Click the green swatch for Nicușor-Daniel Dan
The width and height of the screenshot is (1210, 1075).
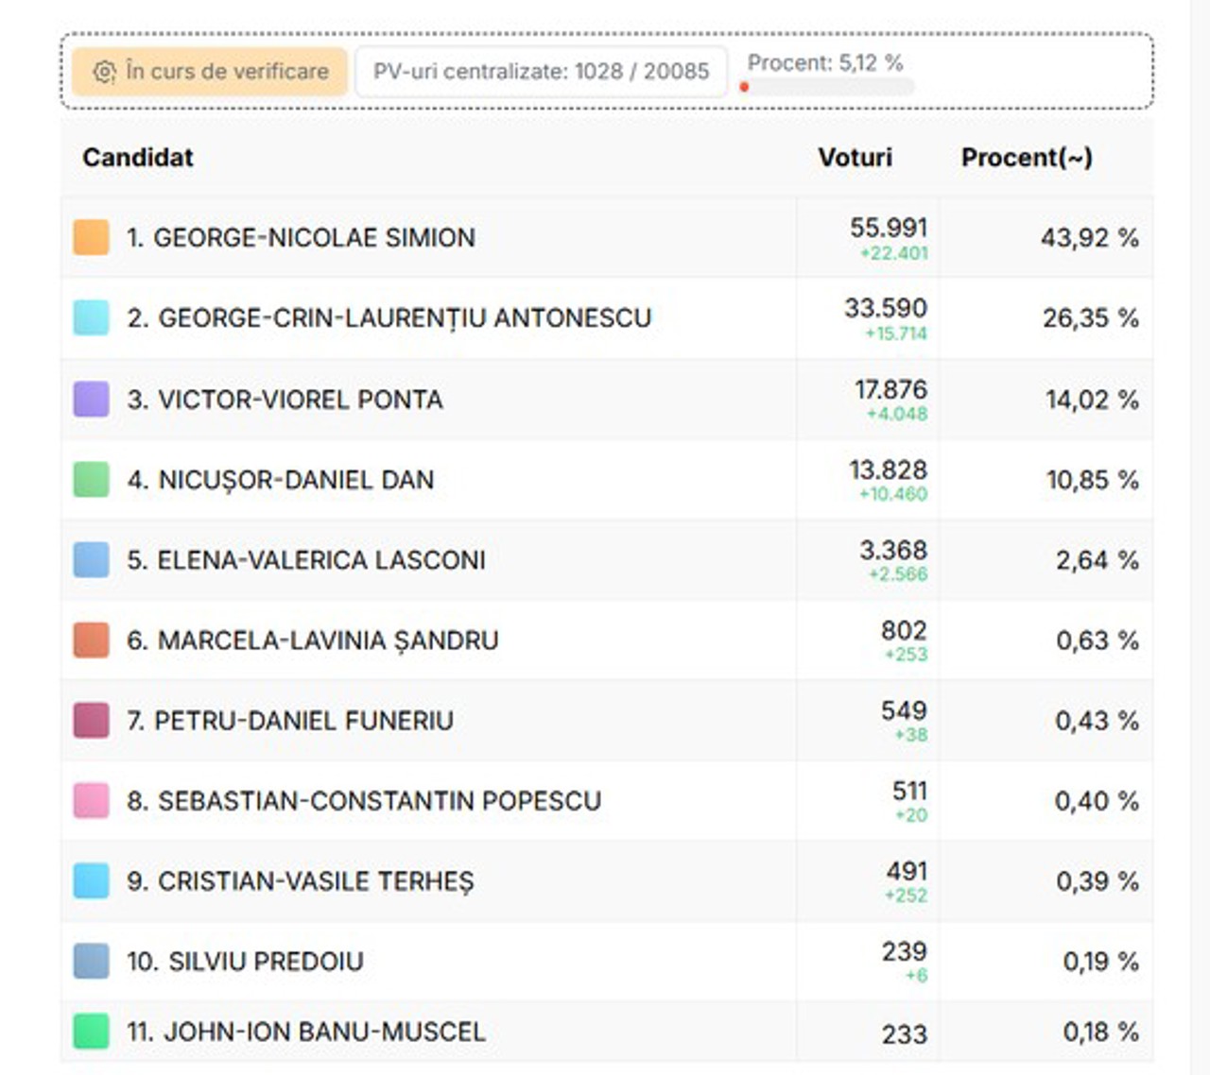pos(91,479)
